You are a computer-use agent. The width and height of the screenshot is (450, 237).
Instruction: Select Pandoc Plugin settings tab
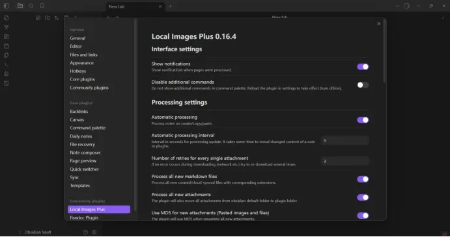click(84, 218)
